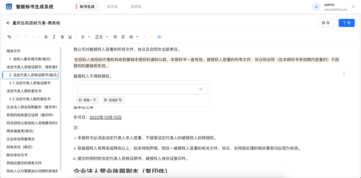Click the format painter icon
This screenshot has width=361, height=178.
(25, 37)
